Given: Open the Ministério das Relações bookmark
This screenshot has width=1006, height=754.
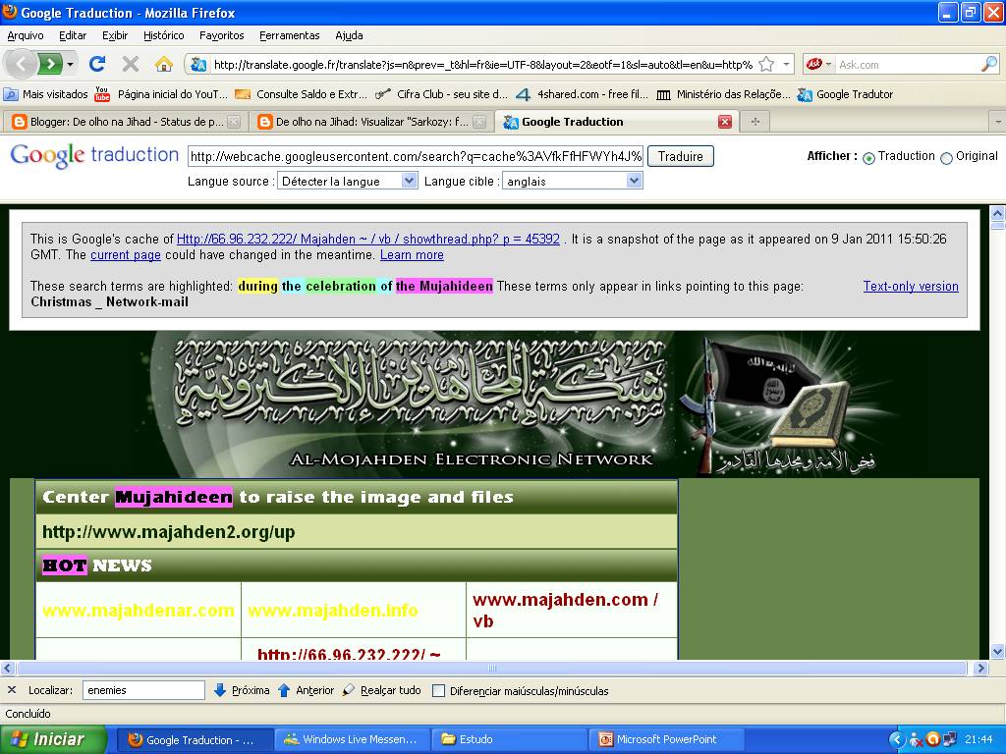Looking at the screenshot, I should pos(723,94).
